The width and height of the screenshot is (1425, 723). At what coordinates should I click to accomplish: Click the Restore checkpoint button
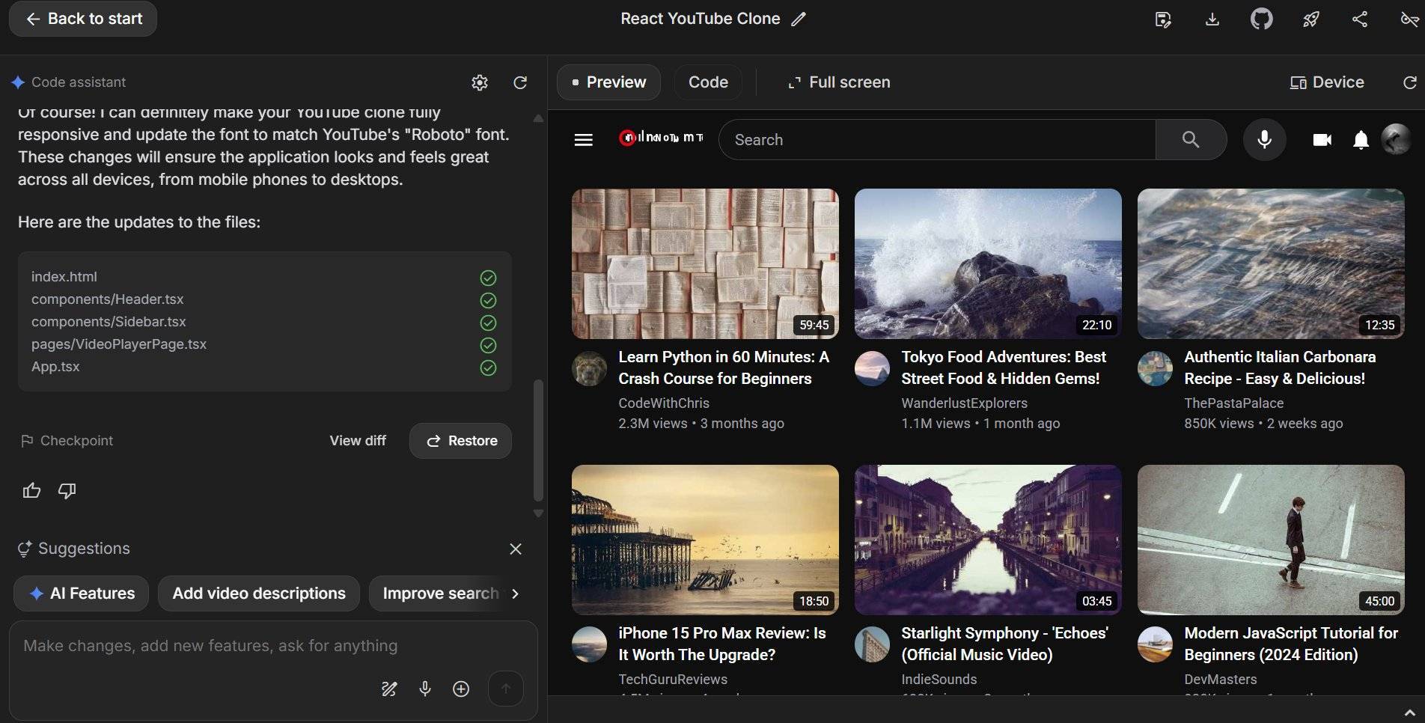click(x=460, y=441)
